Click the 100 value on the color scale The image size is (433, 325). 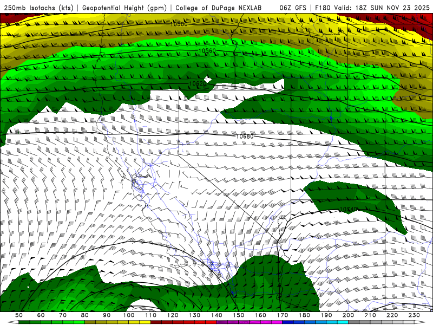[129, 315]
